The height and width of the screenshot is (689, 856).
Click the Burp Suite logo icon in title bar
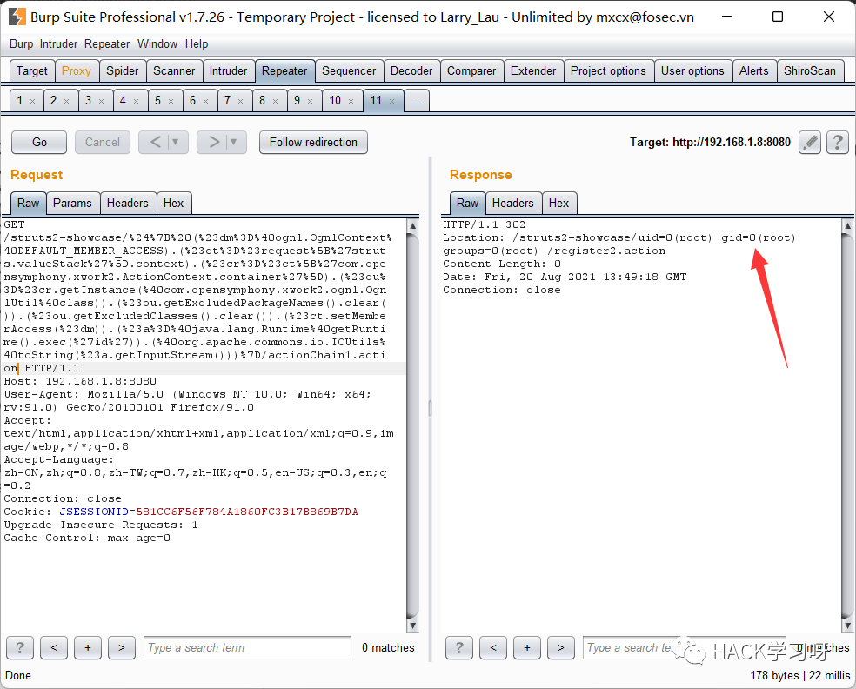(17, 17)
